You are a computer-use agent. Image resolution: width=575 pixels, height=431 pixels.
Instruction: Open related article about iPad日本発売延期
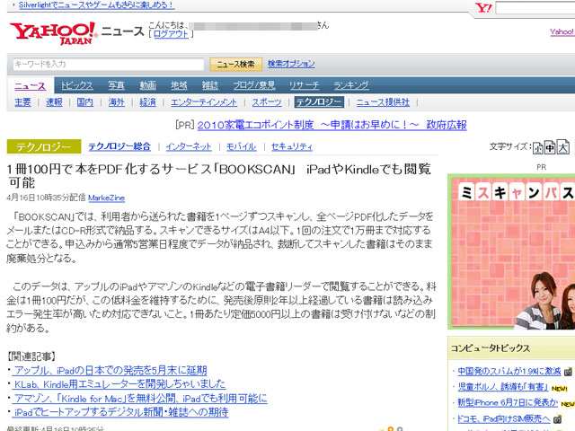pos(111,370)
